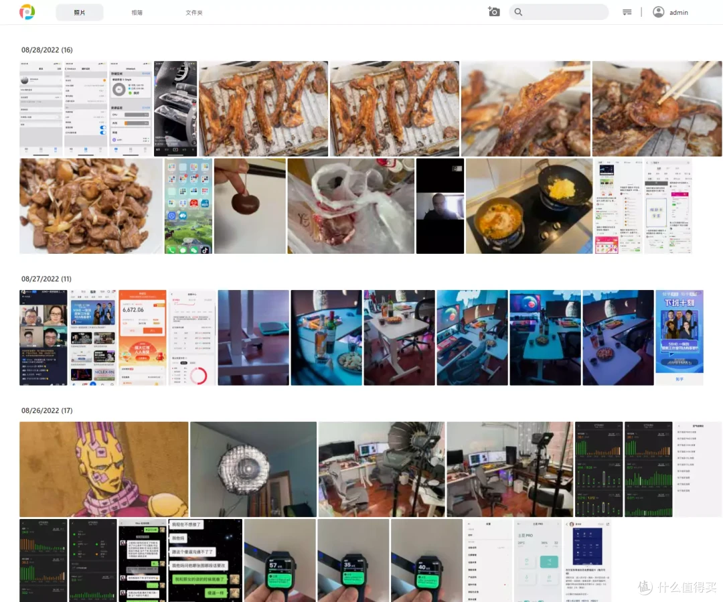Switch to the 相簿 tab
Image resolution: width=723 pixels, height=602 pixels.
pyautogui.click(x=137, y=13)
